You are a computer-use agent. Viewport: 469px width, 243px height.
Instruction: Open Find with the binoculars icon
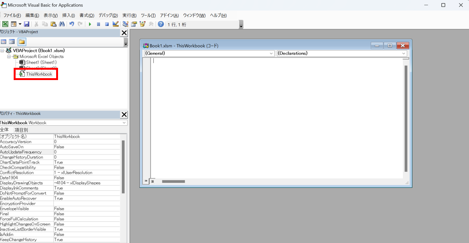tap(62, 24)
